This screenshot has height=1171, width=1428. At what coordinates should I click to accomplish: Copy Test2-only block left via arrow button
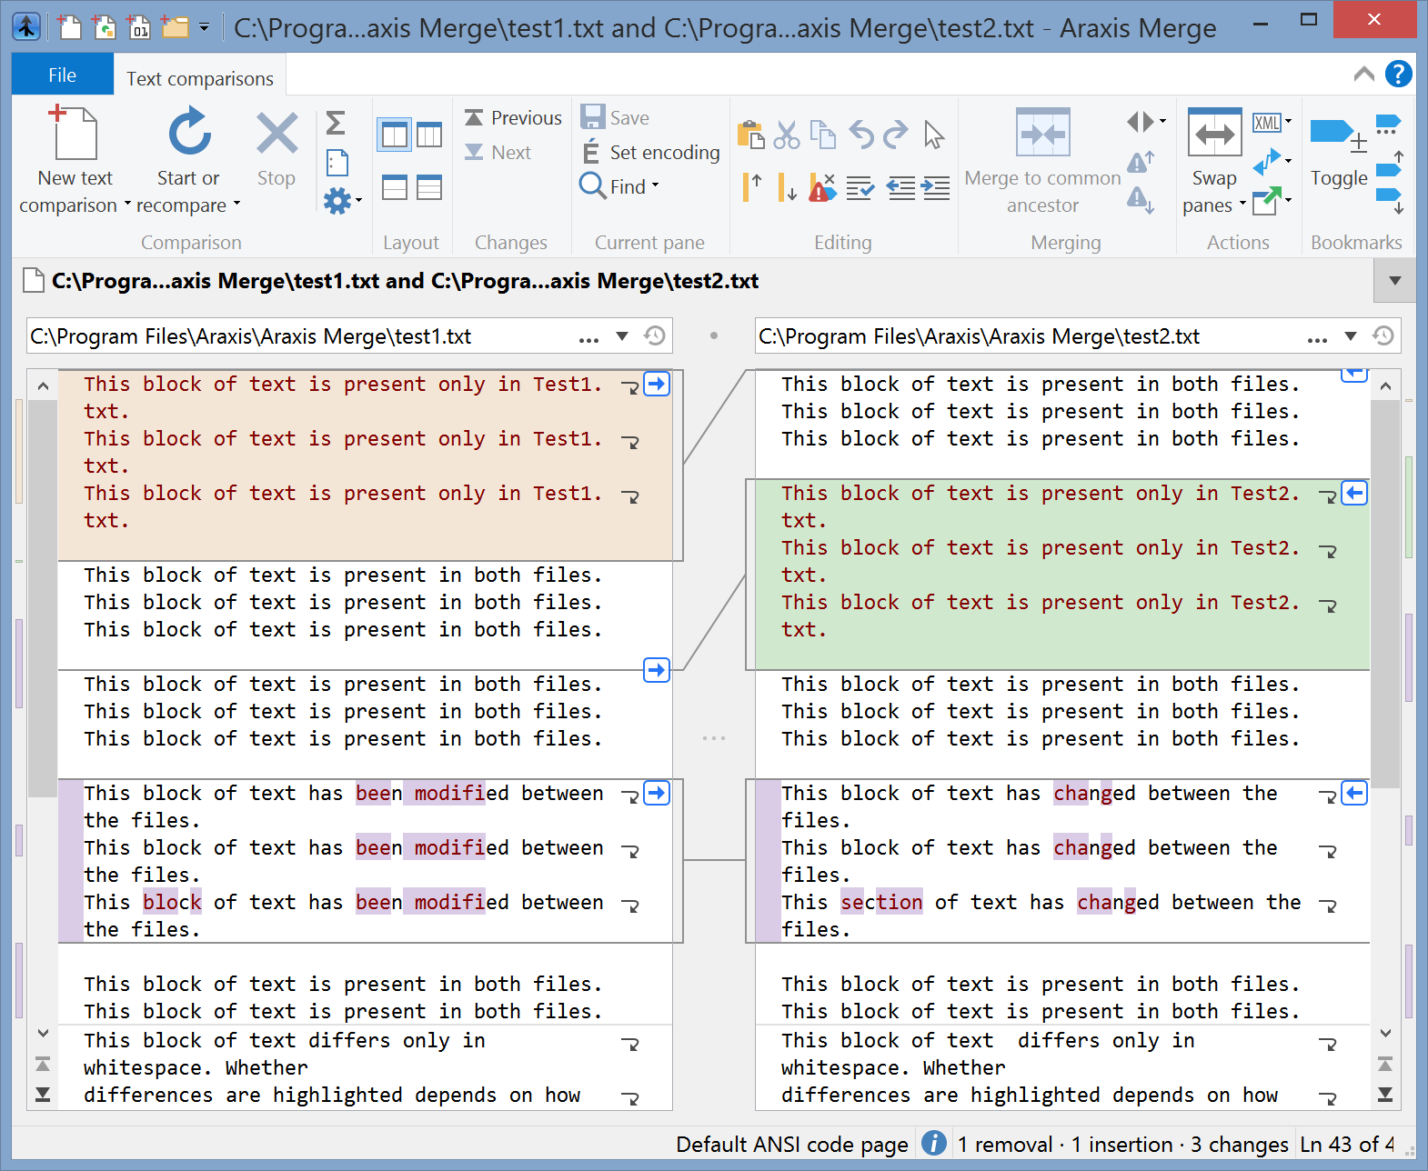coord(1354,493)
